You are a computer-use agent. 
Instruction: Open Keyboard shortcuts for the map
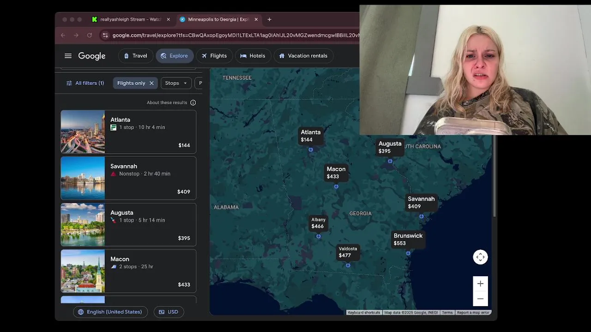(364, 313)
